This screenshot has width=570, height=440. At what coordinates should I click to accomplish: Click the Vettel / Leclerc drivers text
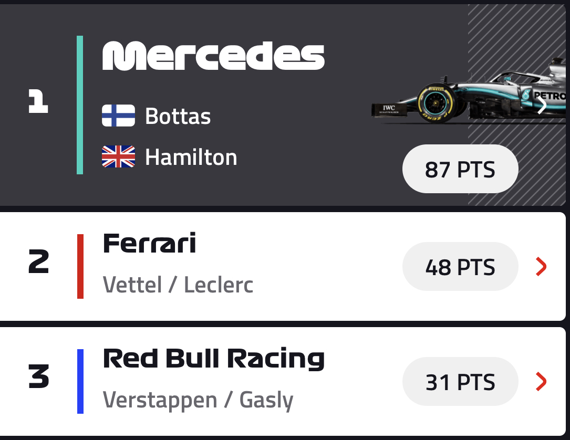click(x=178, y=285)
